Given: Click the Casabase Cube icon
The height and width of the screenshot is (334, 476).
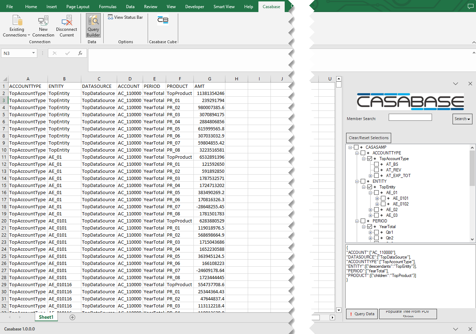Looking at the screenshot, I should 163,20.
